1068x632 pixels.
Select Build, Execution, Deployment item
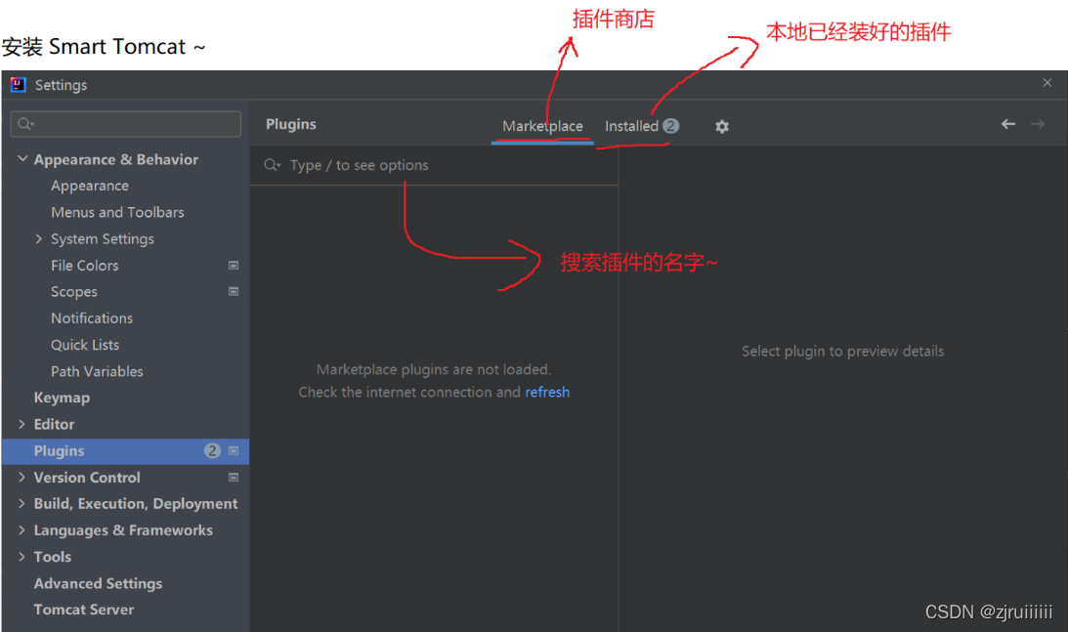tap(136, 504)
